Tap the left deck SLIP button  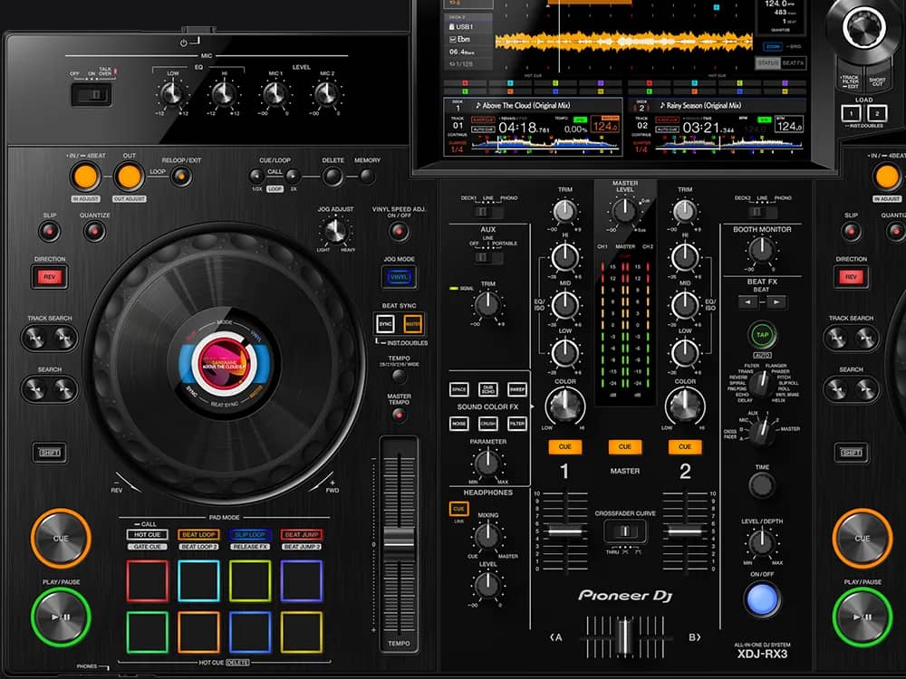[x=49, y=231]
